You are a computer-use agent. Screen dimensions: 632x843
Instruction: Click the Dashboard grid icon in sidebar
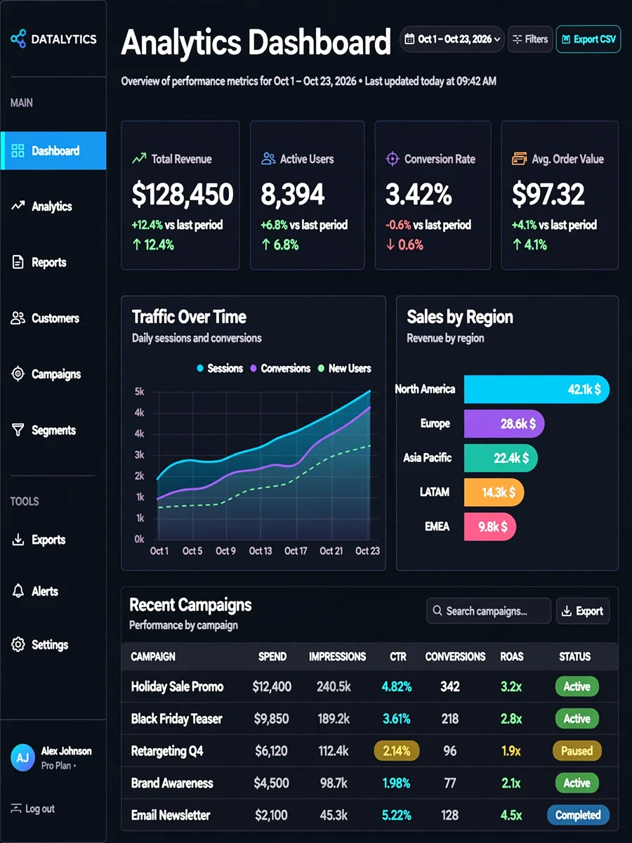point(18,150)
